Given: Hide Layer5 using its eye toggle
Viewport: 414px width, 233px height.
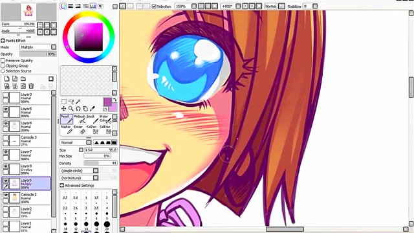Looking at the screenshot, I should tap(6, 109).
